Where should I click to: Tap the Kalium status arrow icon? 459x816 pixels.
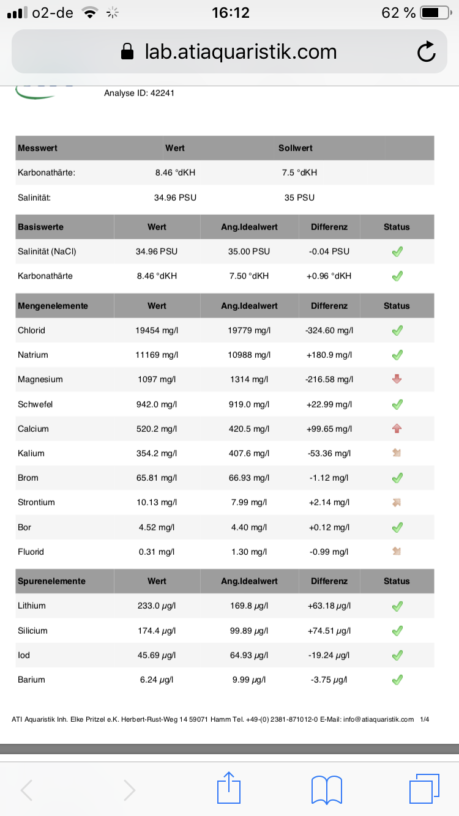point(397,453)
